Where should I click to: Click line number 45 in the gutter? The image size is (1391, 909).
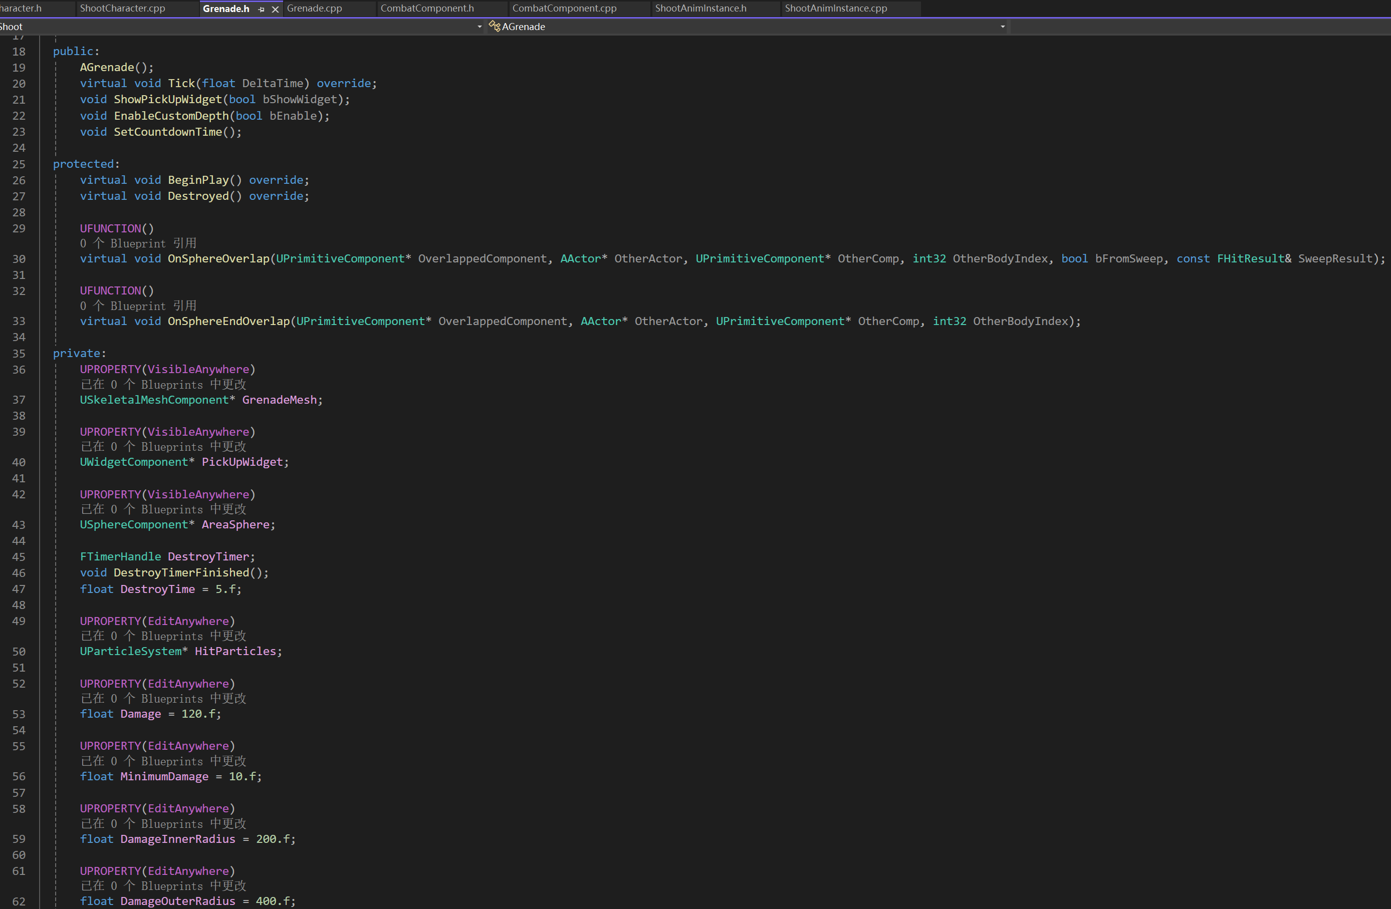coord(19,557)
